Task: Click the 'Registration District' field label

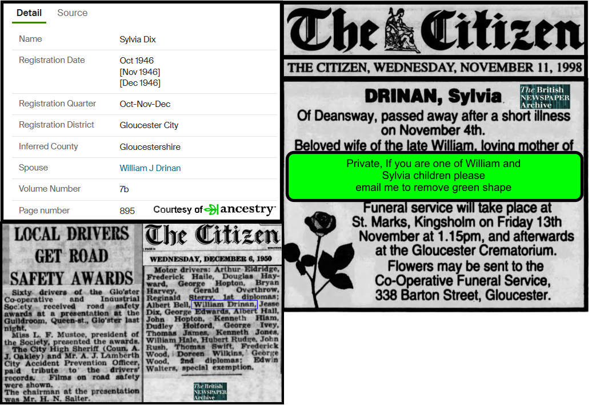Action: (57, 125)
